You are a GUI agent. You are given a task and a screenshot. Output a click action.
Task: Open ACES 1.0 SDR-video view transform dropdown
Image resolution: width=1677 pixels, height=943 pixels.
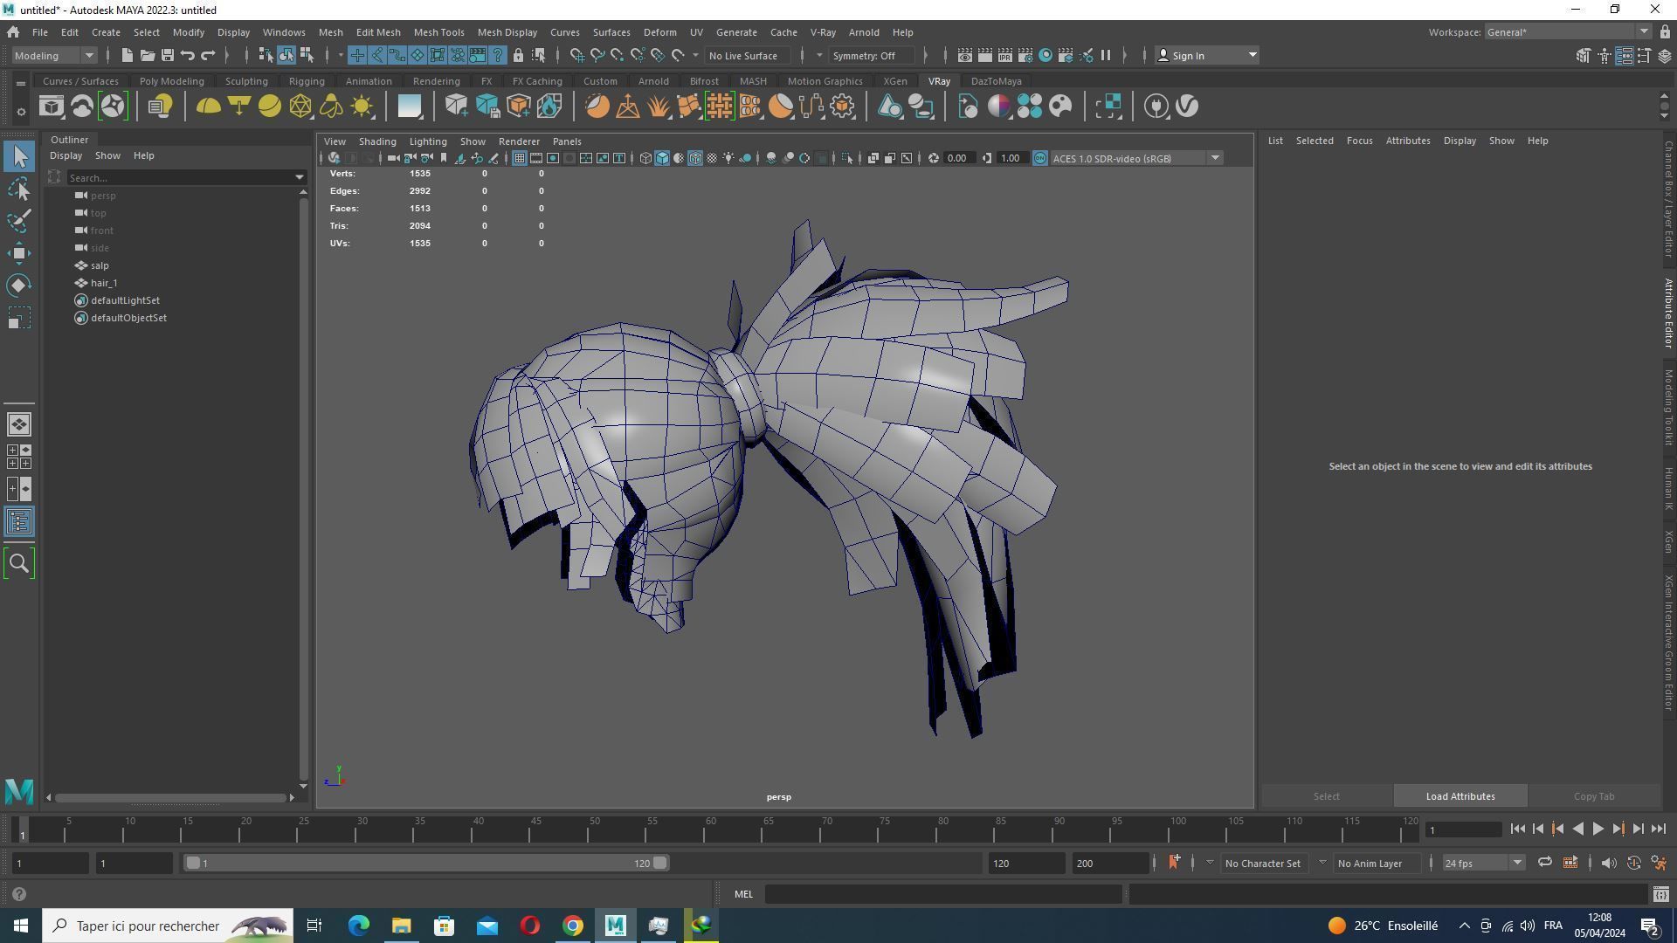coord(1135,158)
